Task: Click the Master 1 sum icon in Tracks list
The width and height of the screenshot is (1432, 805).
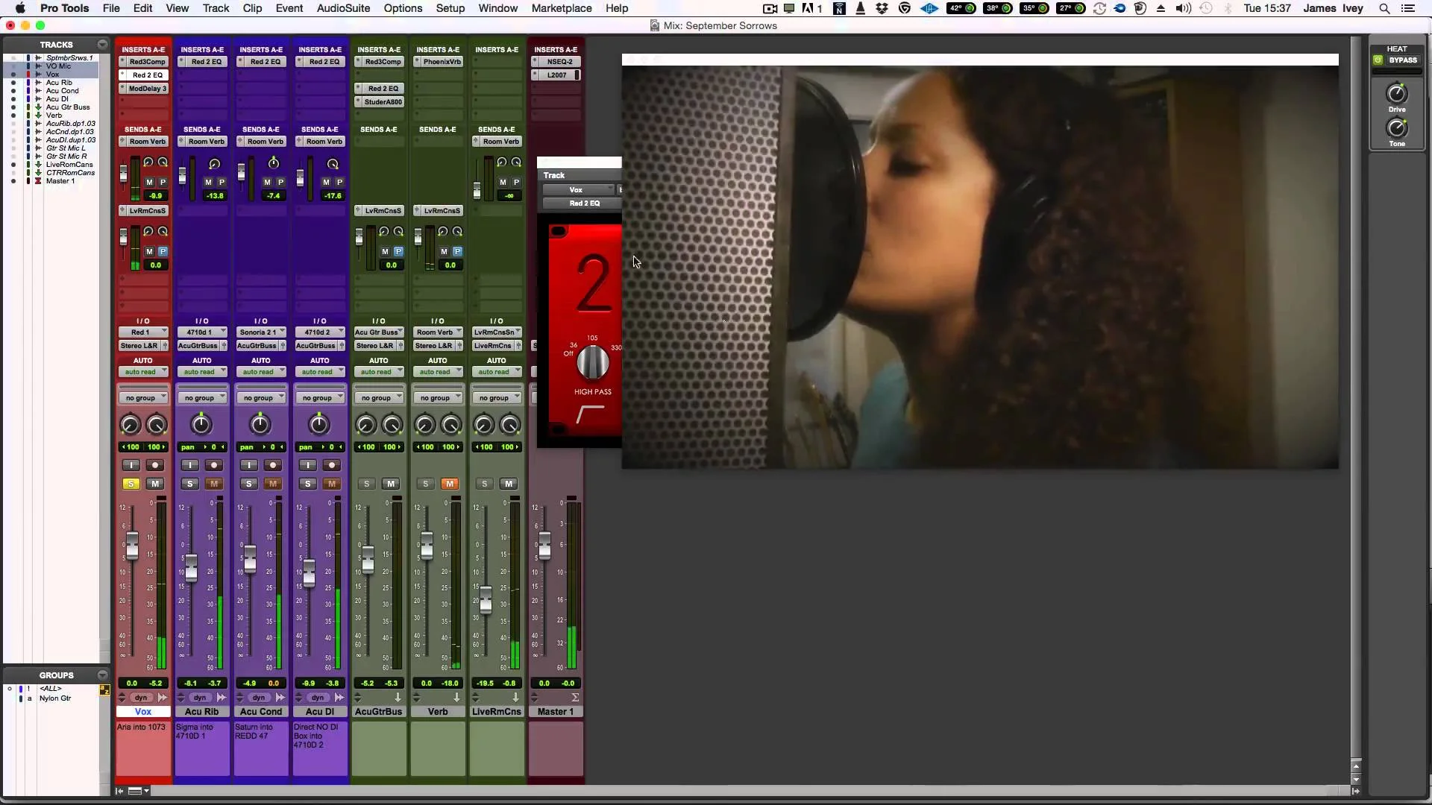Action: (39, 181)
